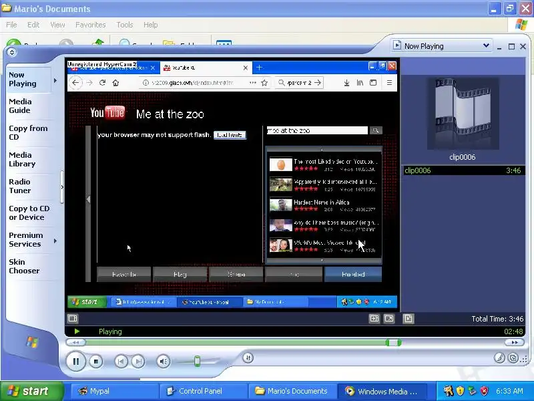Expand the Now Playing submenu arrow
Image resolution: width=534 pixels, height=401 pixels.
(55, 80)
